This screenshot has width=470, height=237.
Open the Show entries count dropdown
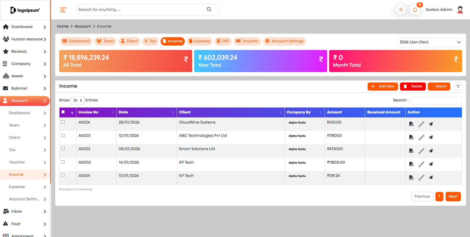(77, 100)
